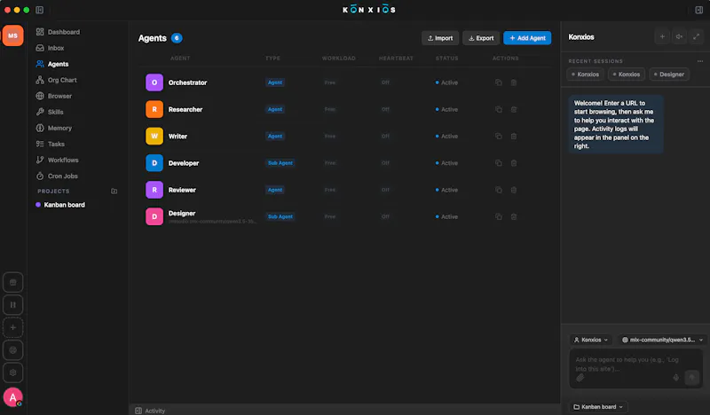Open the Researcher agent row
Image resolution: width=710 pixels, height=415 pixels.
coord(345,110)
